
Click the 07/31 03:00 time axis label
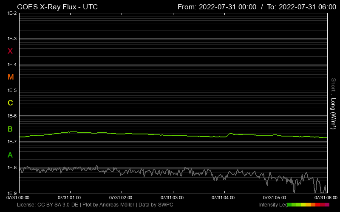tap(172, 198)
